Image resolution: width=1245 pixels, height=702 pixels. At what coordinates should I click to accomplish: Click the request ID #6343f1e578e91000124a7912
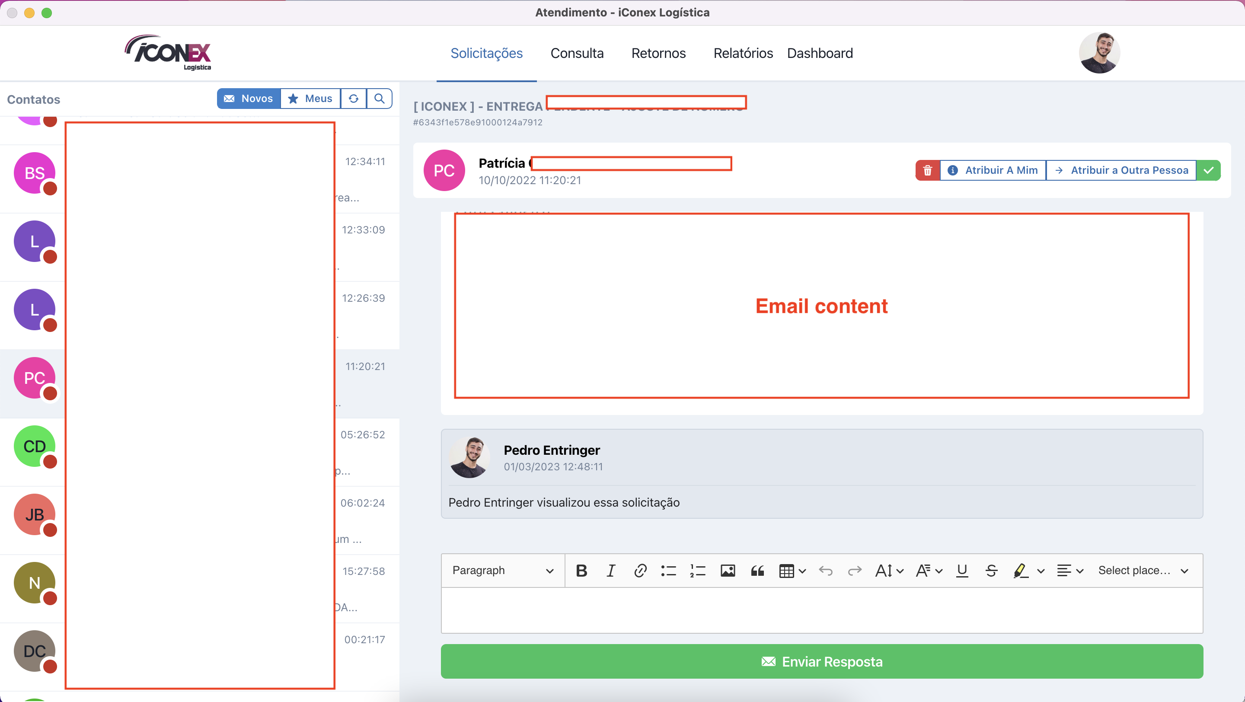coord(478,123)
